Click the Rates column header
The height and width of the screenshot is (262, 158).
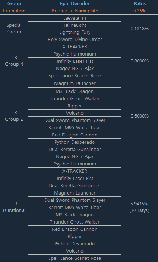point(139,4)
